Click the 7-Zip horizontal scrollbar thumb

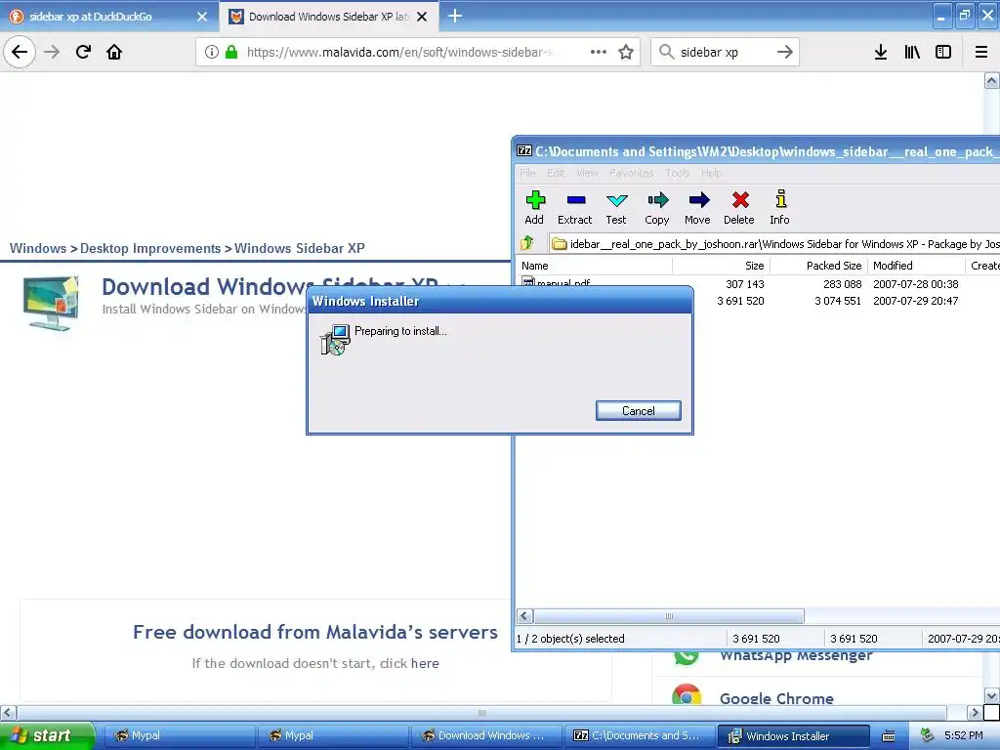click(x=668, y=616)
